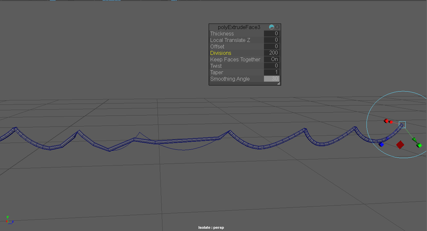The image size is (427, 231).
Task: Click the Smoothing Angle value 30
Action: click(272, 79)
